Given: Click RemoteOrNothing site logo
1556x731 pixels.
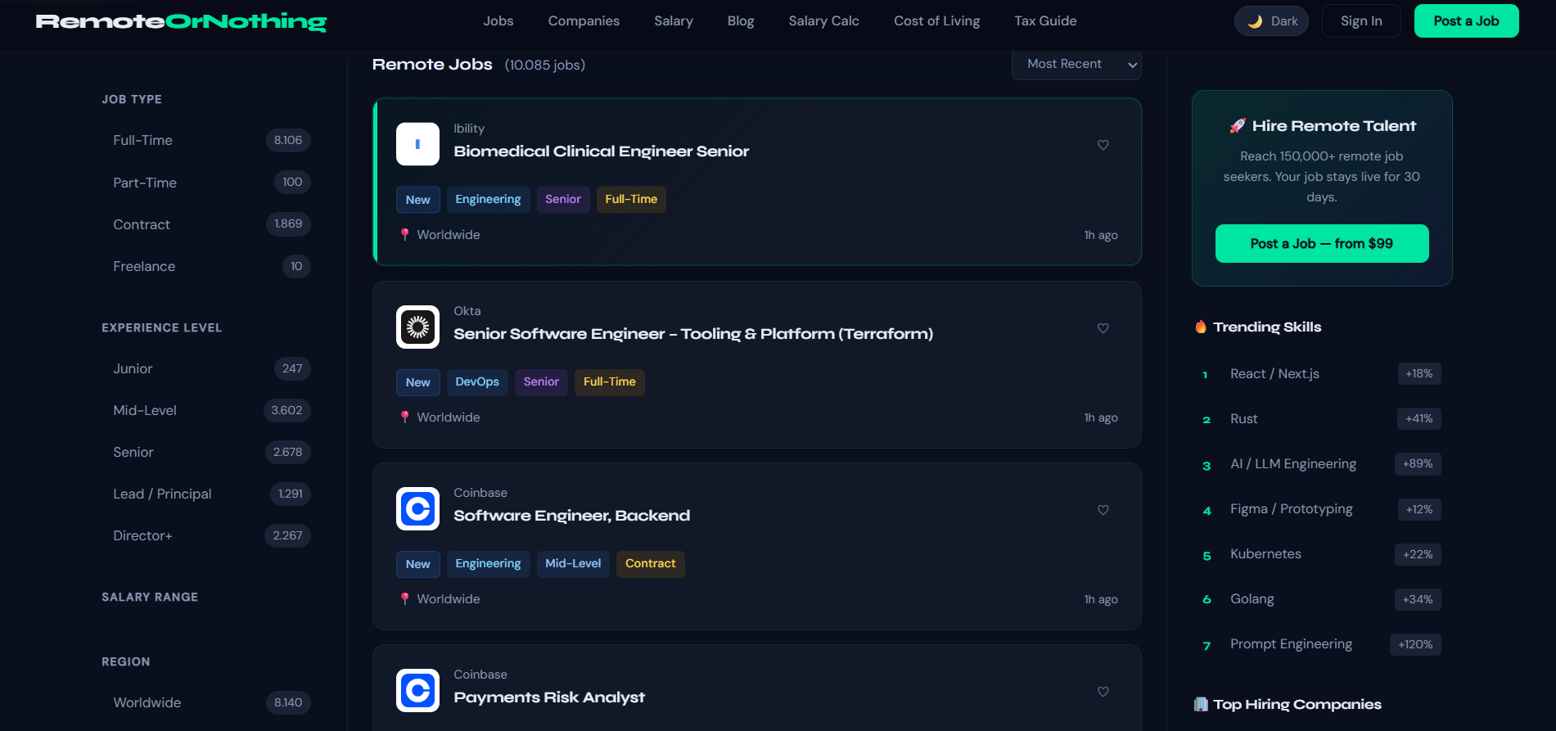Looking at the screenshot, I should click(181, 21).
